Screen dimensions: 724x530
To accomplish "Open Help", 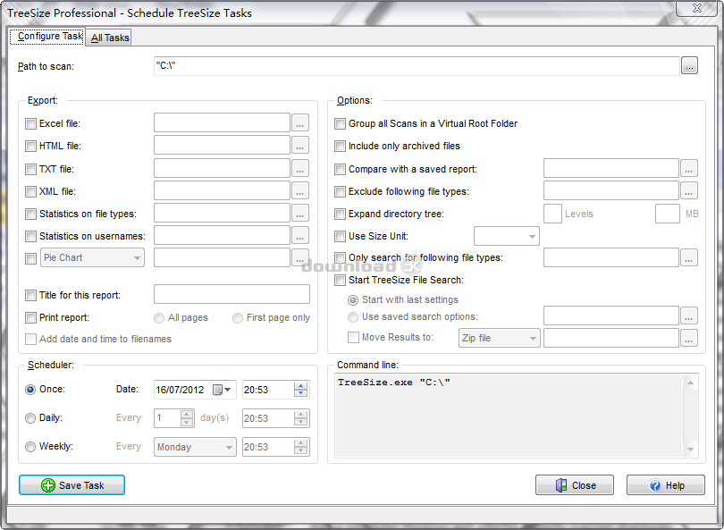I will coord(666,485).
